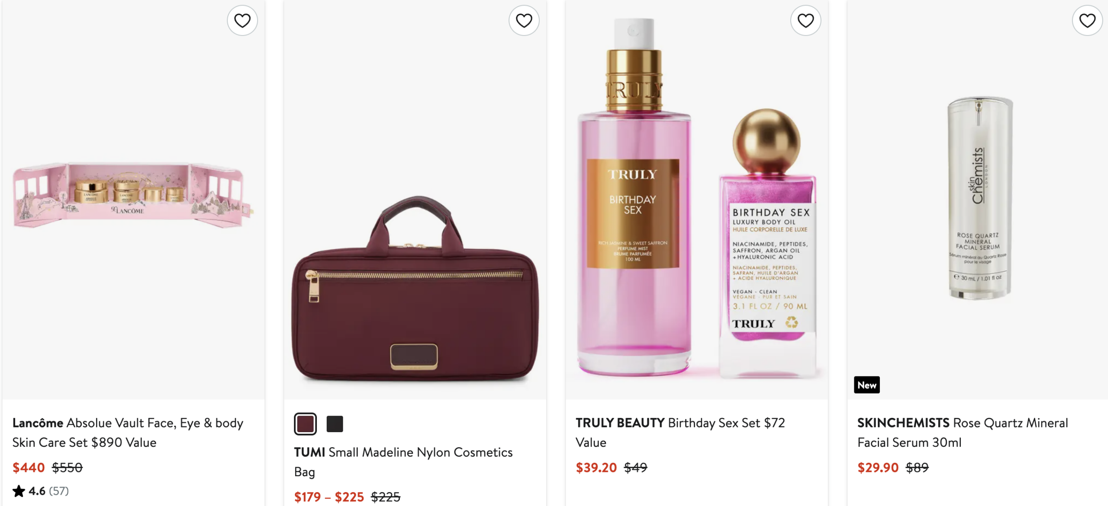The height and width of the screenshot is (506, 1108).
Task: Open the 4.6 star rating reviews
Action: click(41, 491)
